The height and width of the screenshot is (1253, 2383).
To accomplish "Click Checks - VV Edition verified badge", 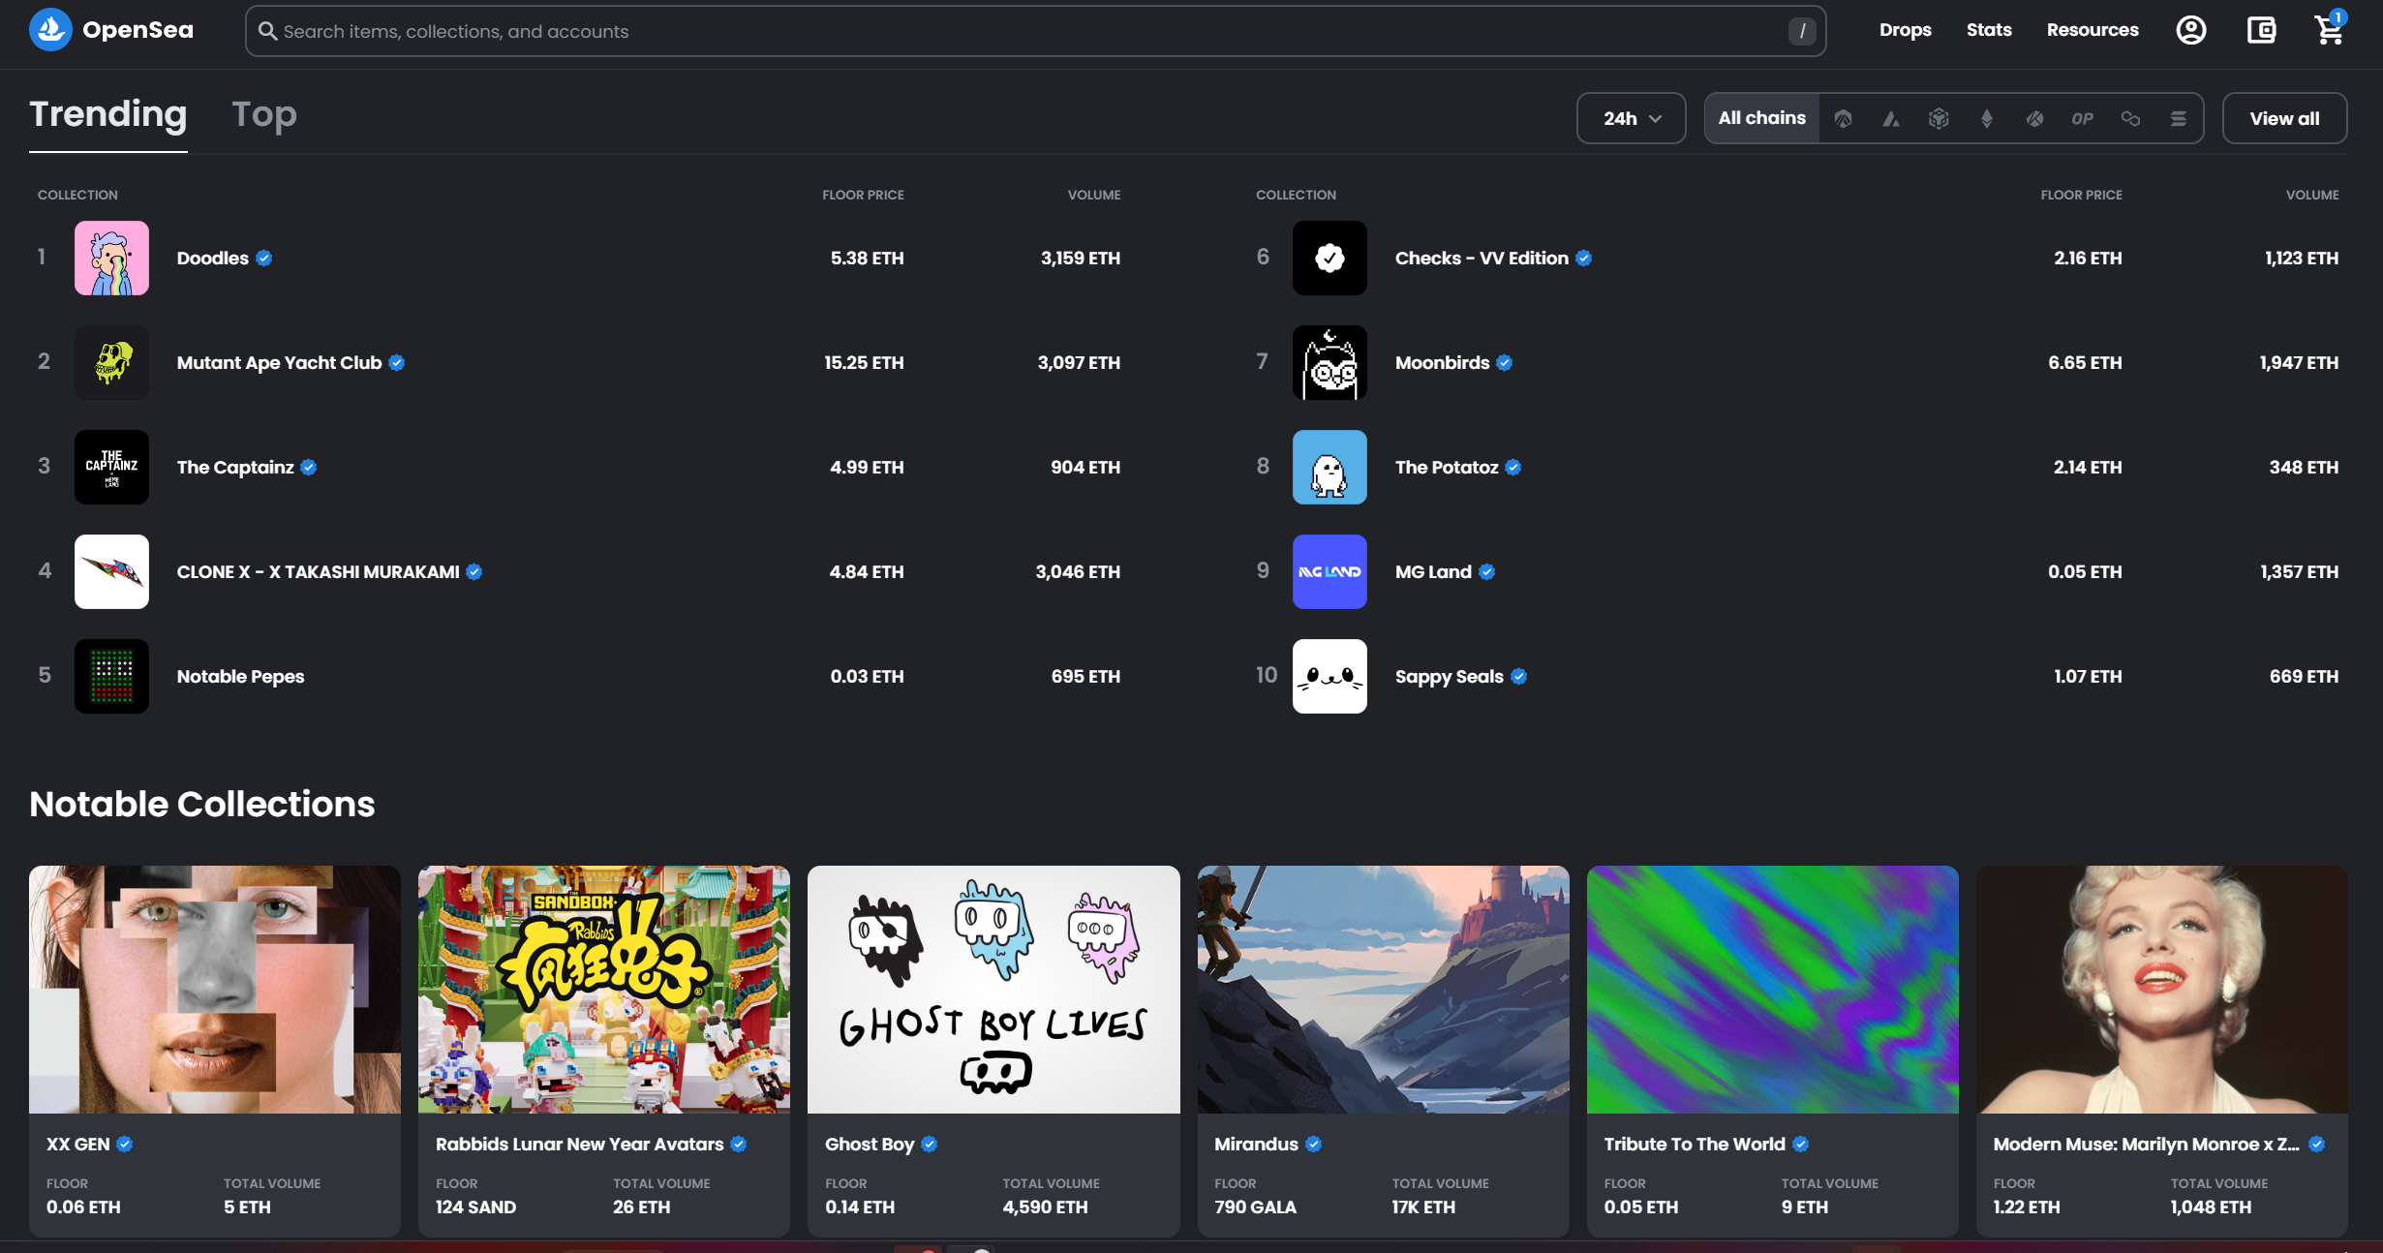I will tap(1583, 259).
